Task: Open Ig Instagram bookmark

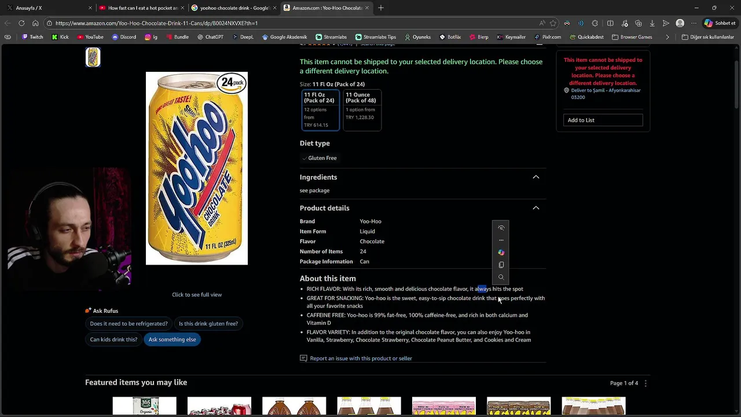Action: pos(151,37)
